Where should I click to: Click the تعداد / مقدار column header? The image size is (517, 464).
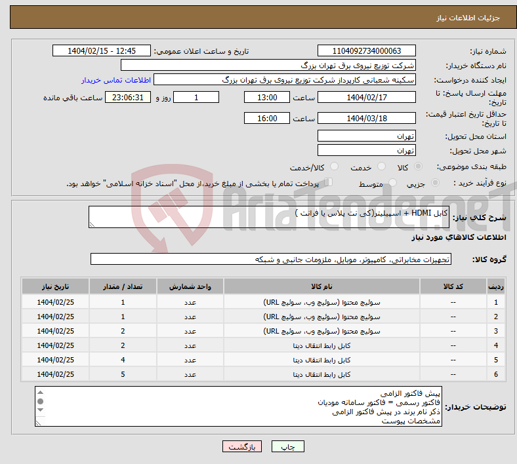(x=123, y=286)
